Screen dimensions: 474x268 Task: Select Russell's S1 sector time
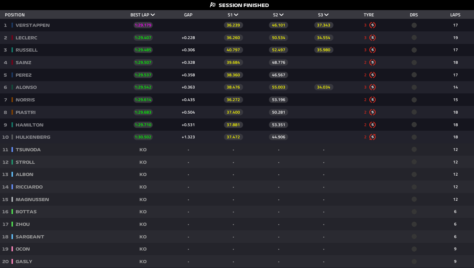(x=233, y=50)
